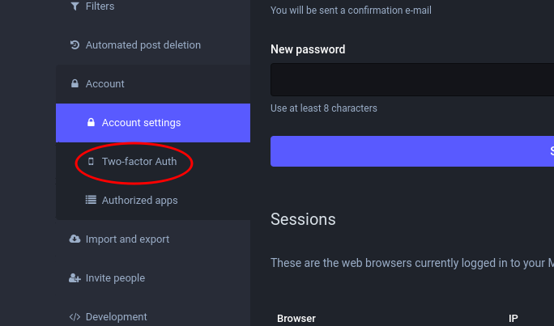Focus the New password input field

point(412,80)
